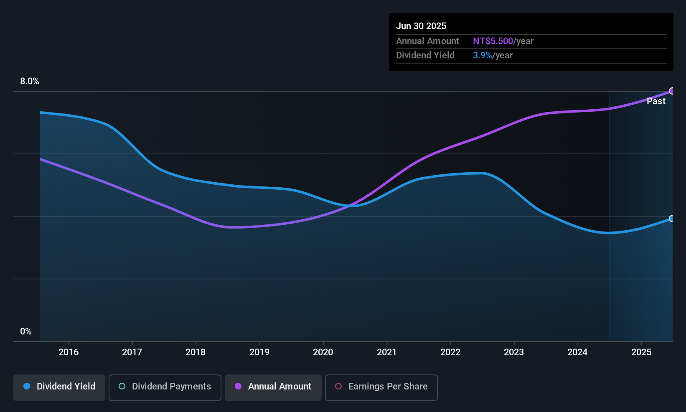Click the purple Annual Amount endpoint marker
Screen dimensions: 686x412
[x=672, y=91]
